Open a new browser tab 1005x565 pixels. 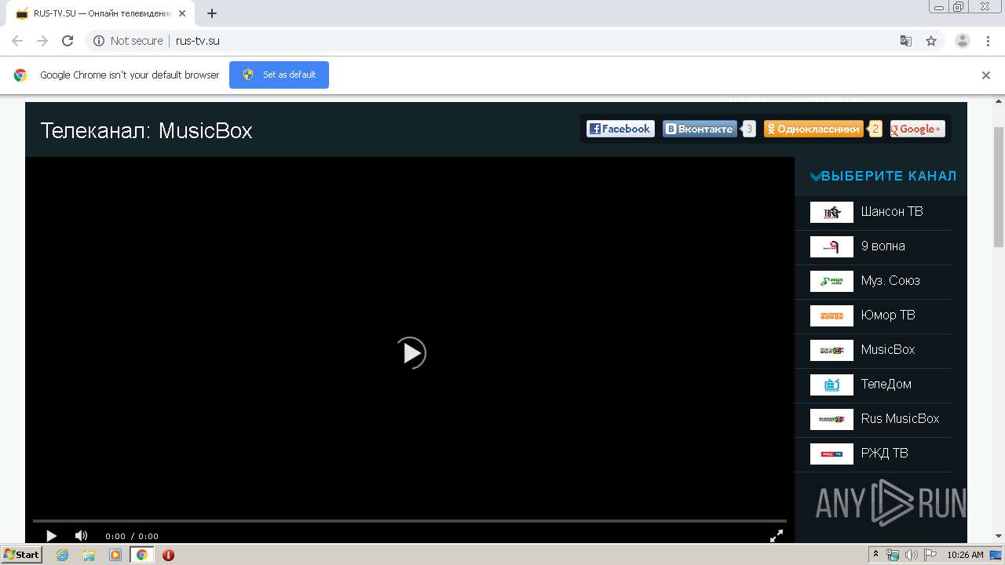click(212, 13)
